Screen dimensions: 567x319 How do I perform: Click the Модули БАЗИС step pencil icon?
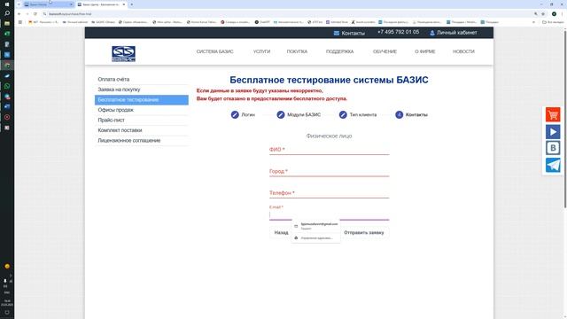pyautogui.click(x=281, y=114)
